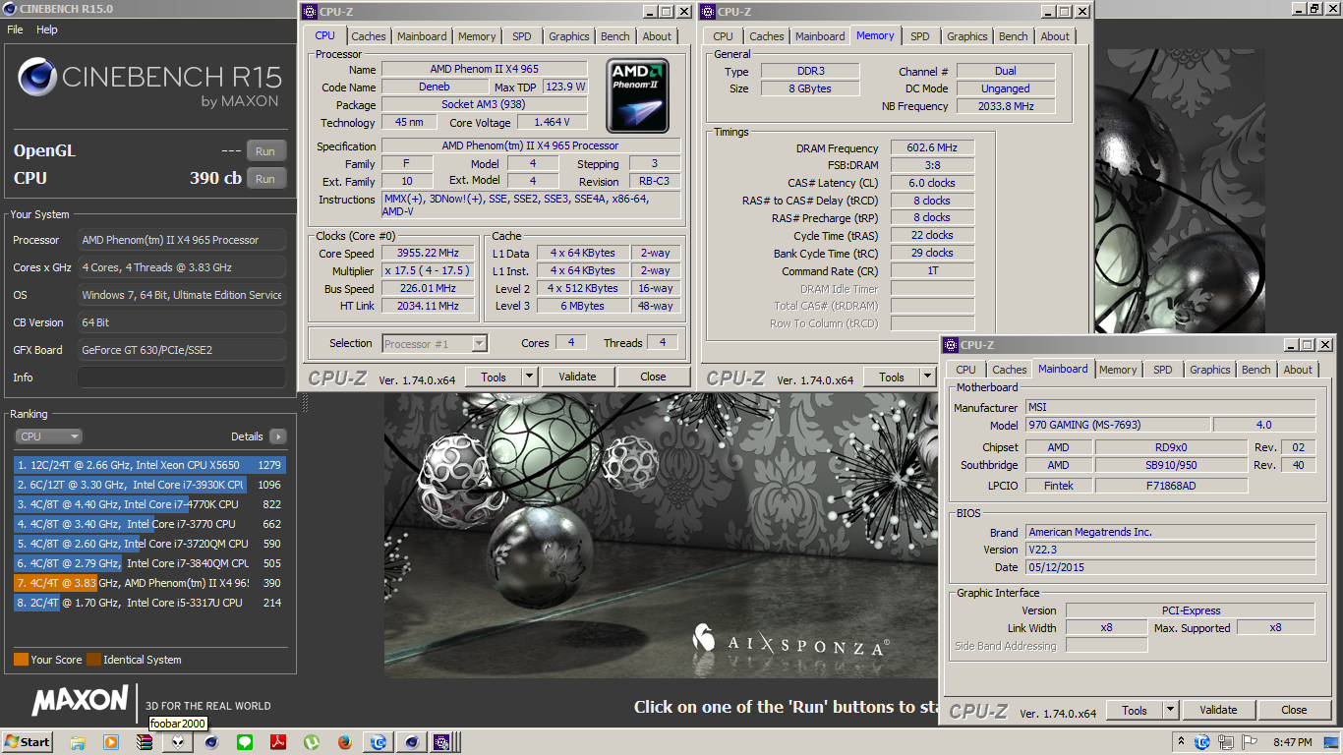1343x755 pixels.
Task: Open Windows Explorer from the taskbar
Action: coord(78,742)
